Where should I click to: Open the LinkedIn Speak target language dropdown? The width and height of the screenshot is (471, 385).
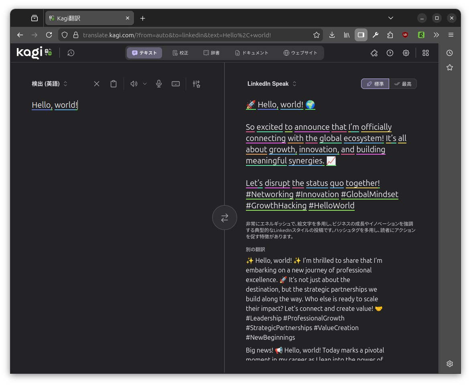pyautogui.click(x=272, y=84)
